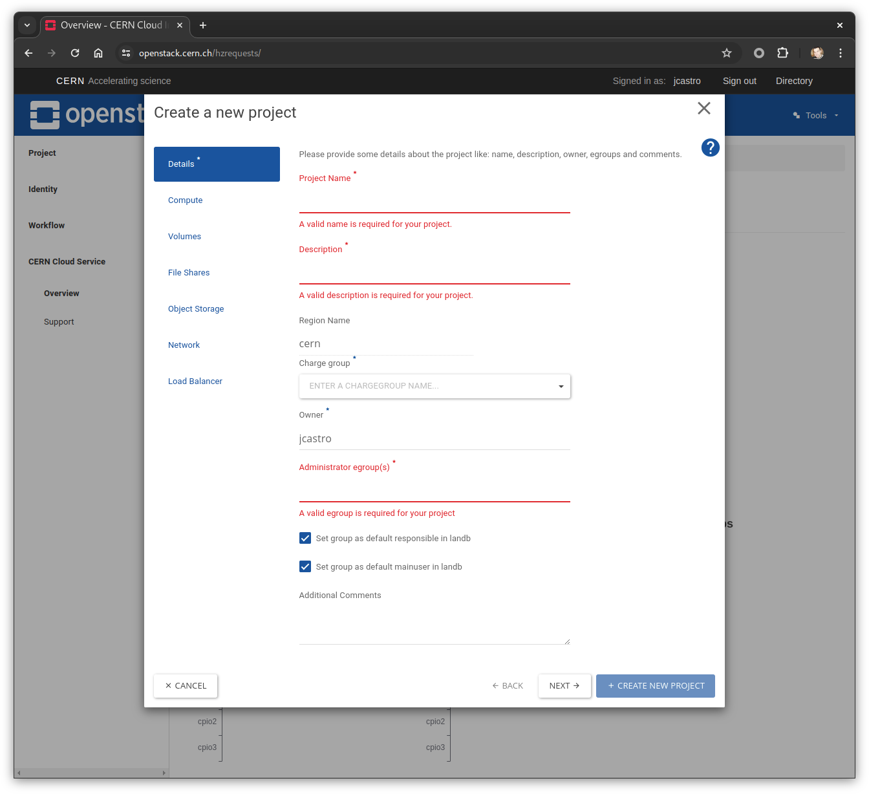Switch to the Compute tab
Viewport: 869px width, 794px height.
[x=185, y=200]
